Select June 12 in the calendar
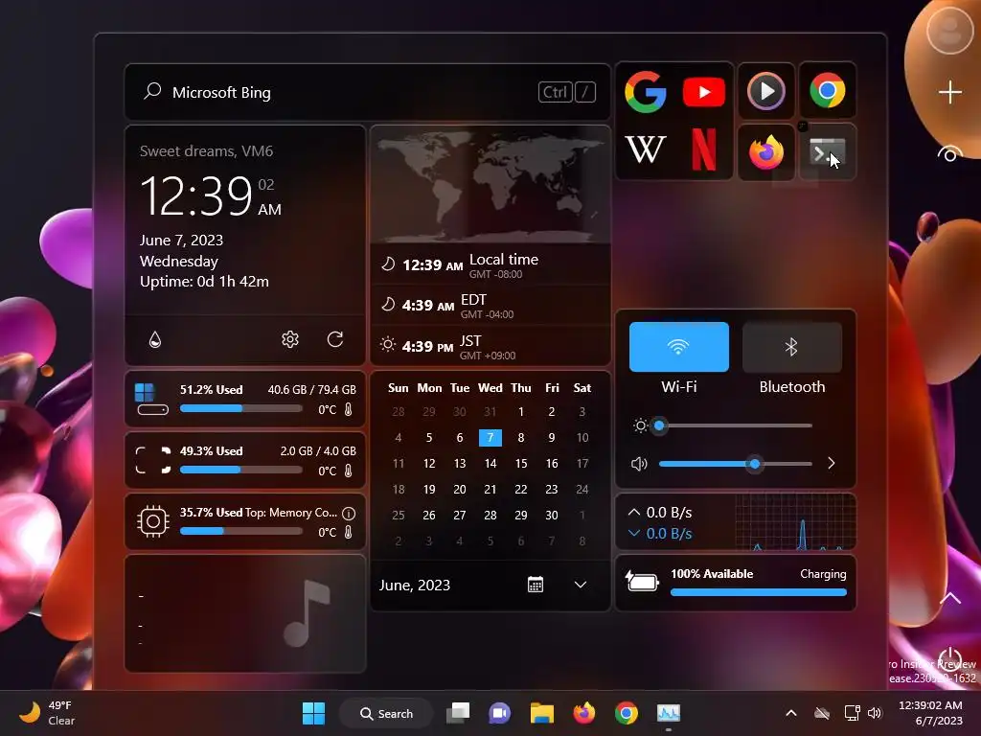Image resolution: width=981 pixels, height=736 pixels. click(428, 463)
